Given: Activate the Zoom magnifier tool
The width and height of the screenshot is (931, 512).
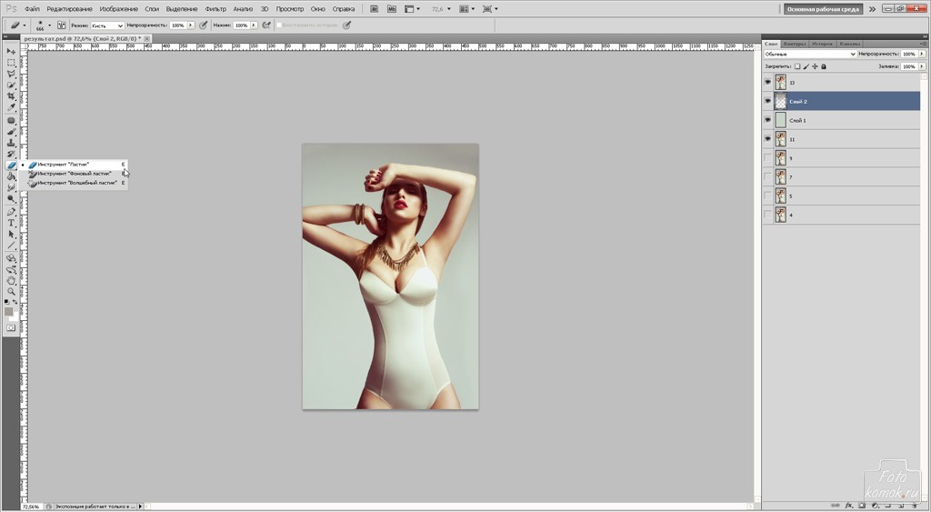Looking at the screenshot, I should point(11,292).
